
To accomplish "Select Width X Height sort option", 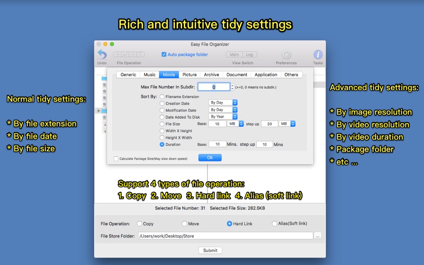I will pos(162,131).
